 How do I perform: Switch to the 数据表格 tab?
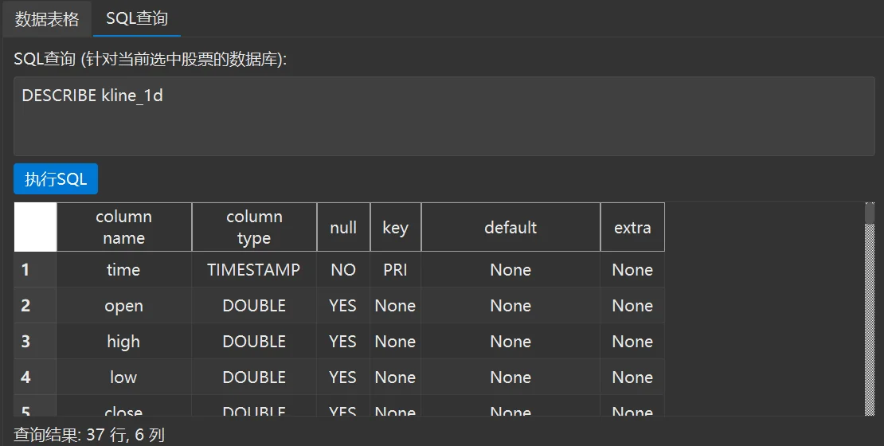point(47,18)
